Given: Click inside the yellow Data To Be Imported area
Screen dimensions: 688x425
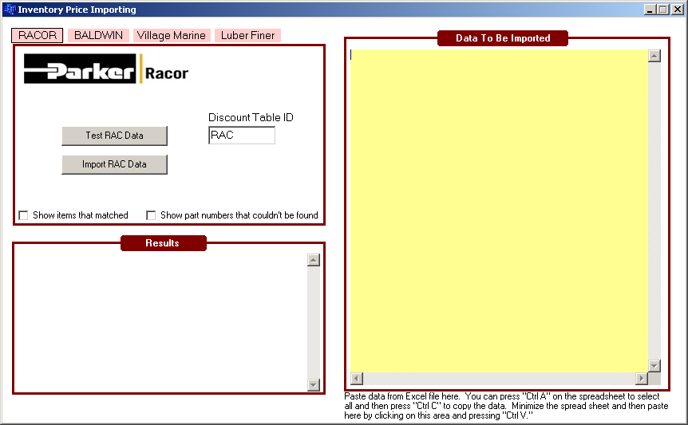Looking at the screenshot, I should coord(499,211).
